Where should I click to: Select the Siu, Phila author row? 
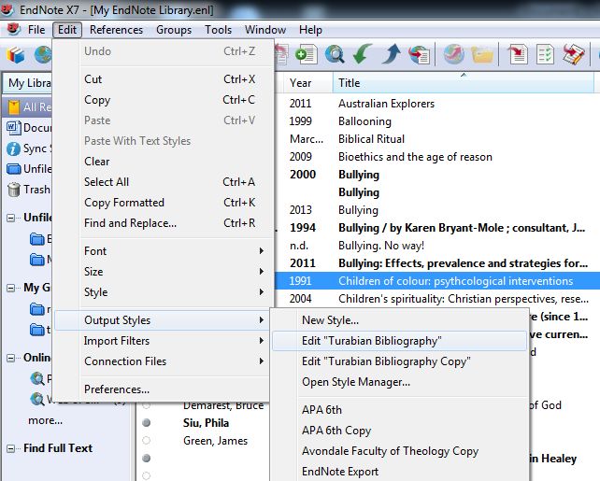point(206,423)
